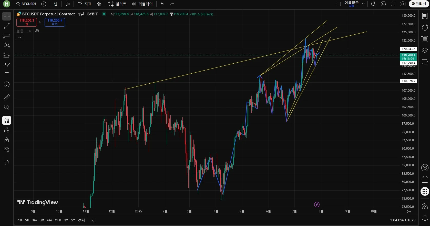The image size is (430, 226).
Task: Open the chat panel in right sidebar
Action: tap(425, 62)
